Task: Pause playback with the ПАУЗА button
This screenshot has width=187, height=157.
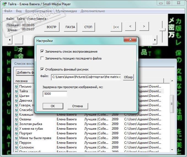Action: pyautogui.click(x=70, y=27)
